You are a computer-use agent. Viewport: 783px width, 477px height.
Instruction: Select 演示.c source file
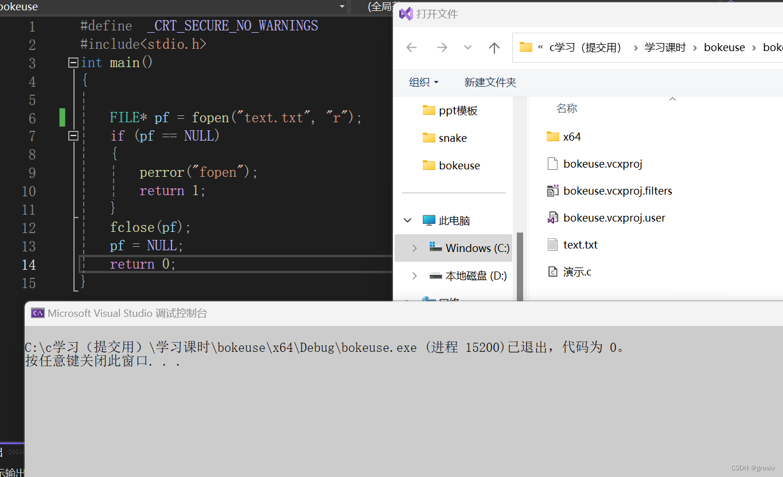[577, 272]
